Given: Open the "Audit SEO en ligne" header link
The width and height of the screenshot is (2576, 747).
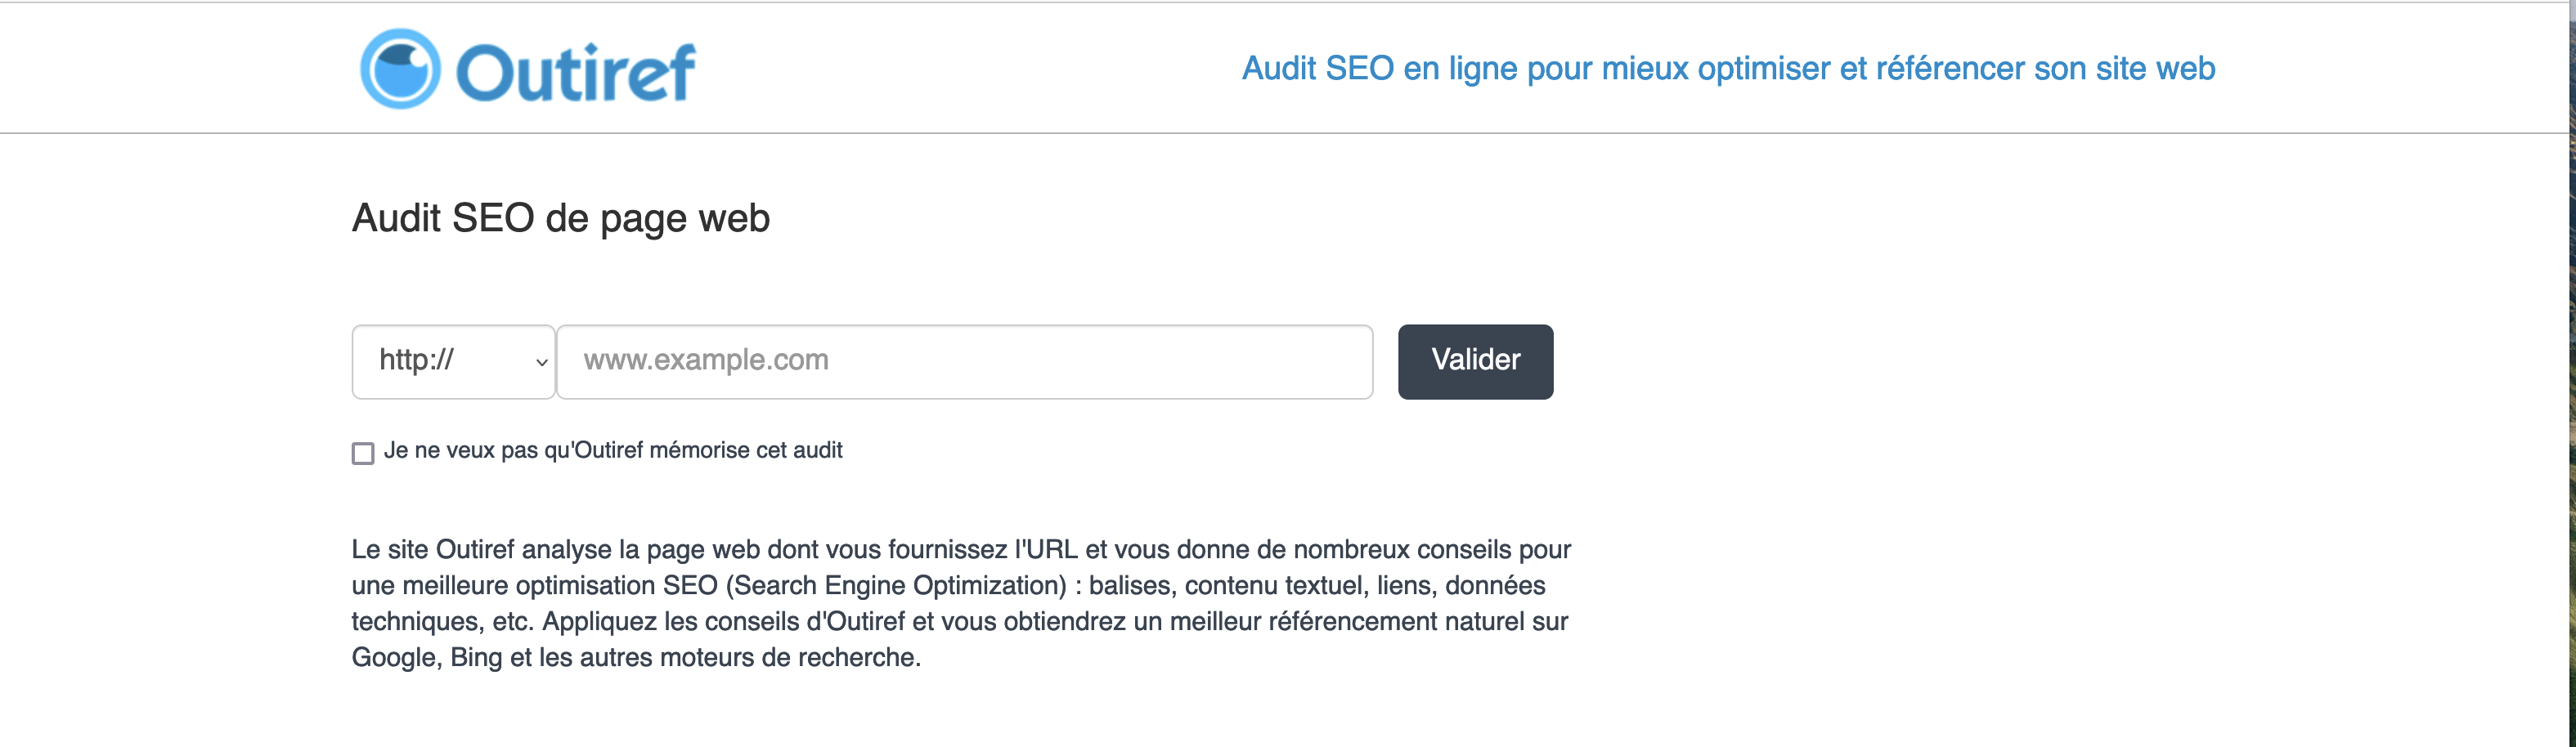Looking at the screenshot, I should point(1727,68).
